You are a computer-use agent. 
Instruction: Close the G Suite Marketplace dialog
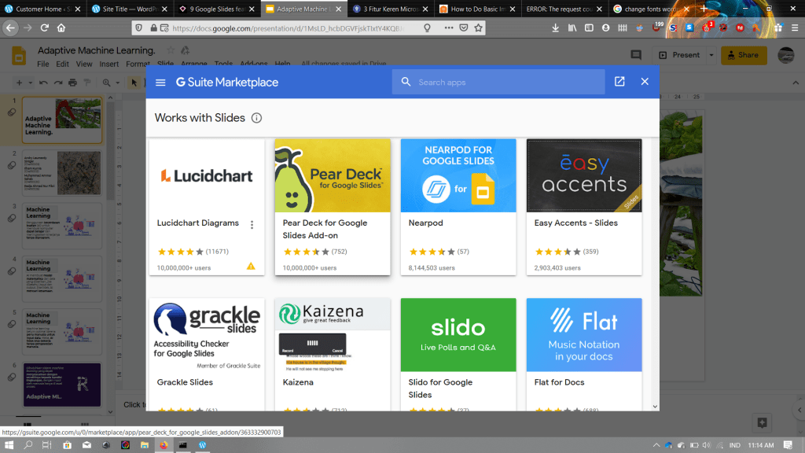tap(645, 82)
